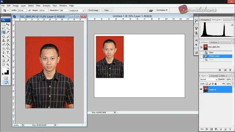
Task: Open status info arrow in Untitled-1 window
Action: (115, 113)
